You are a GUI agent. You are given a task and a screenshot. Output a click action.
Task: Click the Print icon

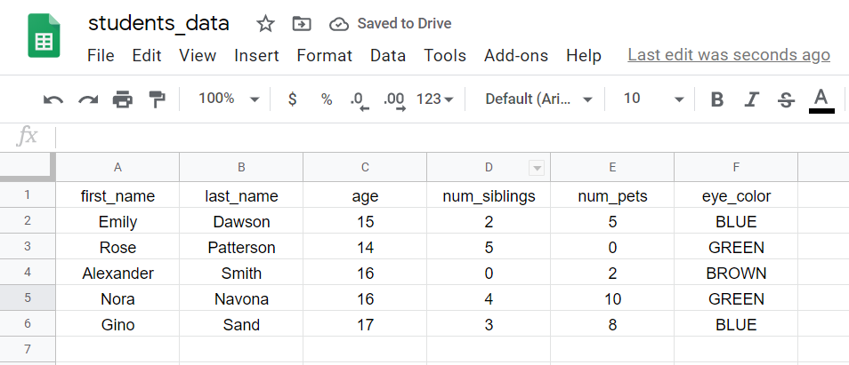123,99
